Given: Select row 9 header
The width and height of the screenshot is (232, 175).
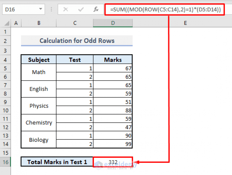Looking at the screenshot, I should 5,102.
